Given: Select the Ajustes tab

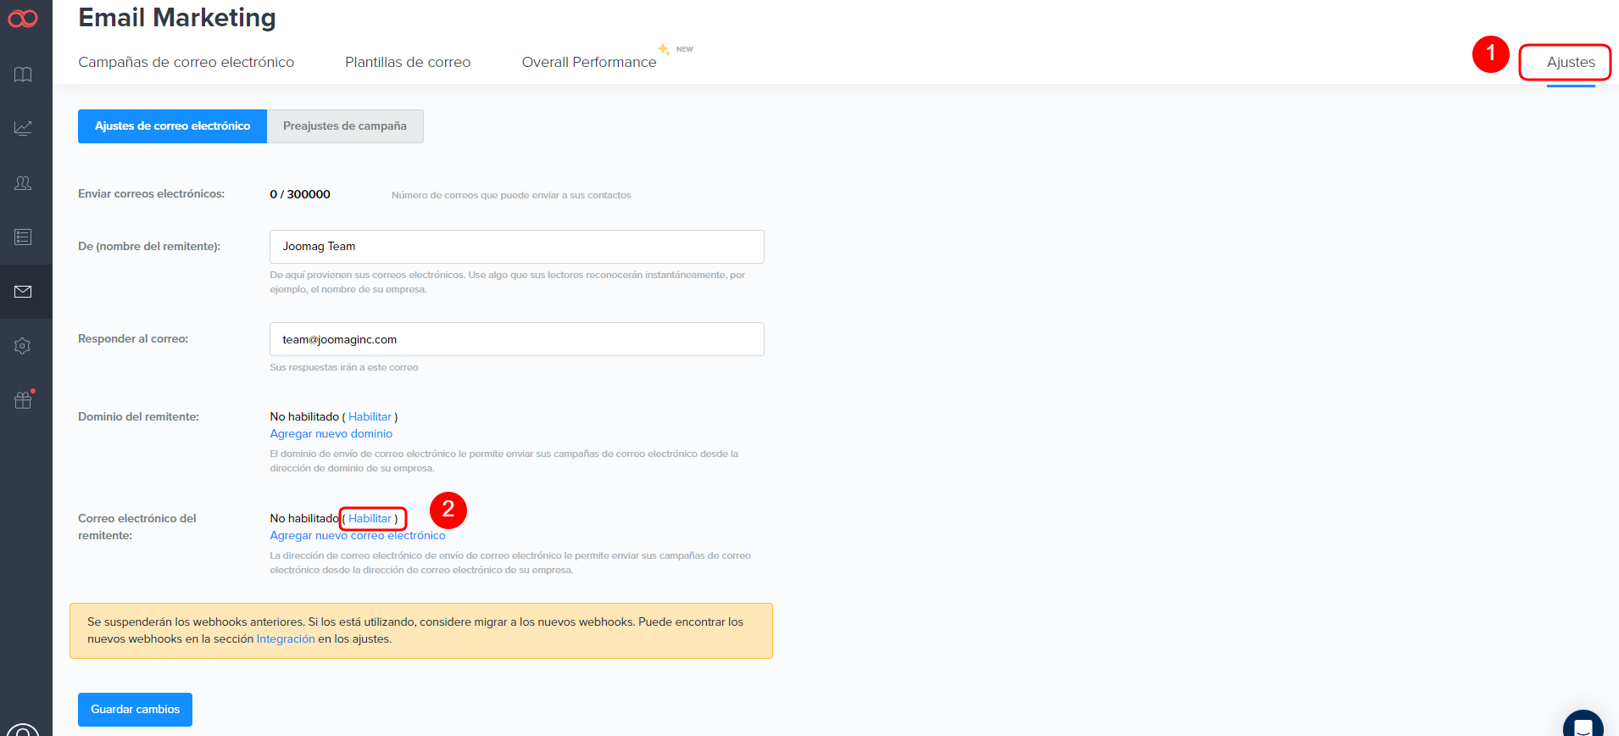Looking at the screenshot, I should point(1570,62).
